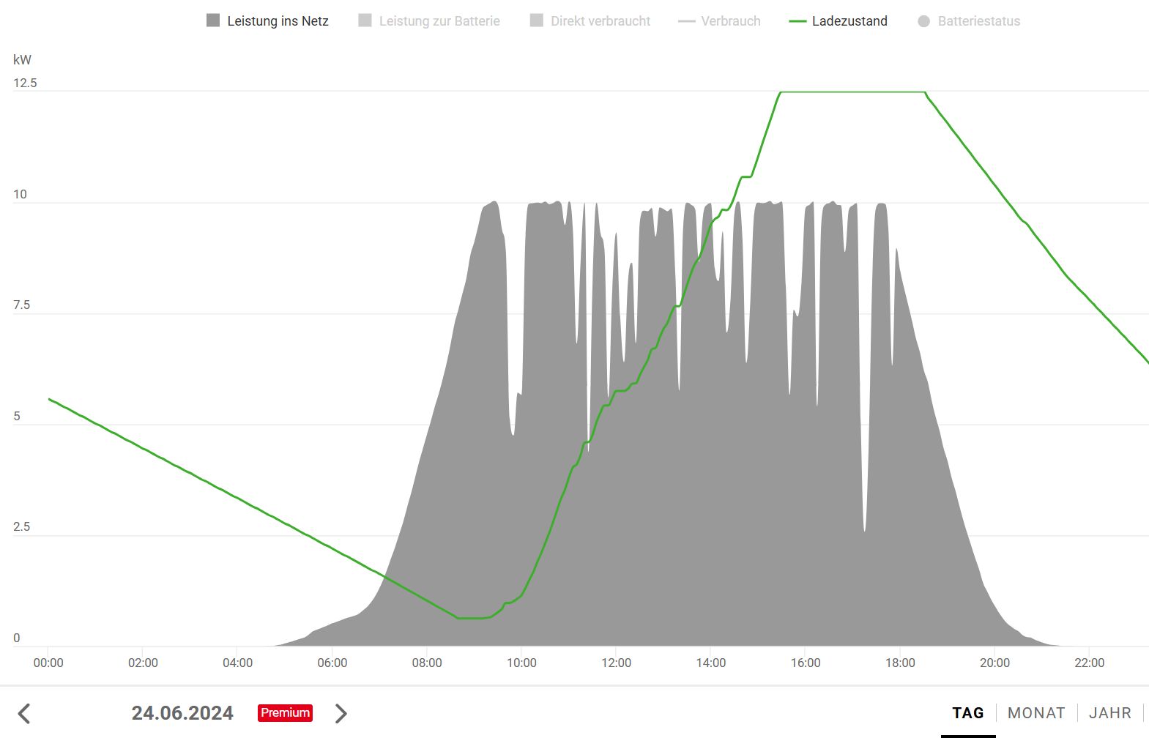Screen dimensions: 1149x738
Task: Go to the previous day arrow
Action: click(24, 713)
